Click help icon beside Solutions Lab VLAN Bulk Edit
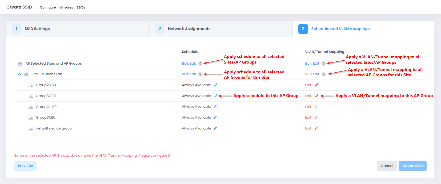The height and width of the screenshot is (184, 441). pyautogui.click(x=323, y=74)
